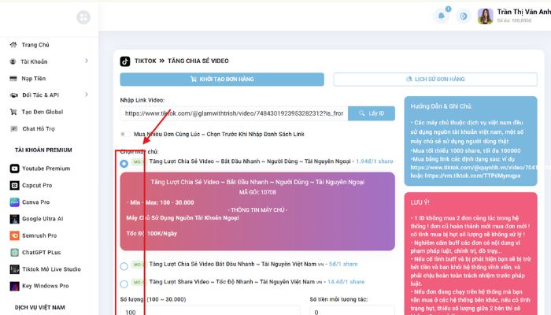Screen dimensions: 551x315
Task: Click the Hướng Dẫn & Ghi Chú heading
Action: tap(441, 106)
